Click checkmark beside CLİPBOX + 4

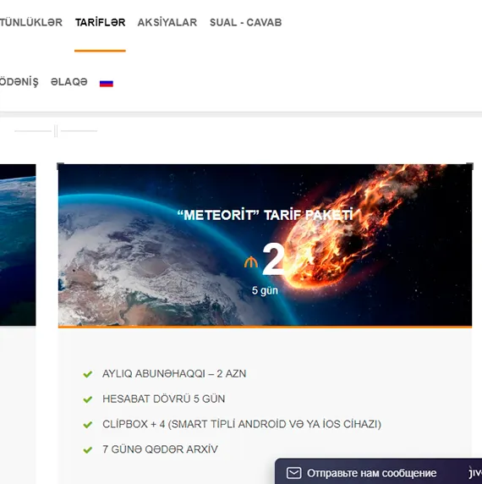point(88,425)
